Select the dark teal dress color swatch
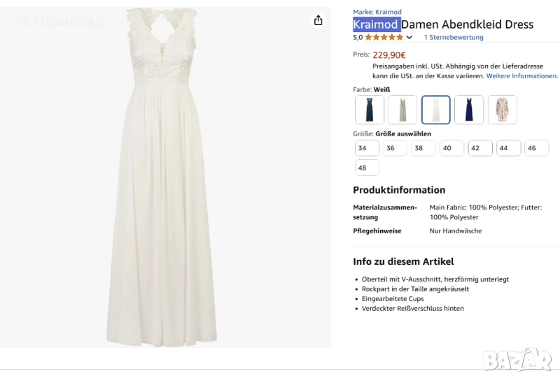 [369, 110]
